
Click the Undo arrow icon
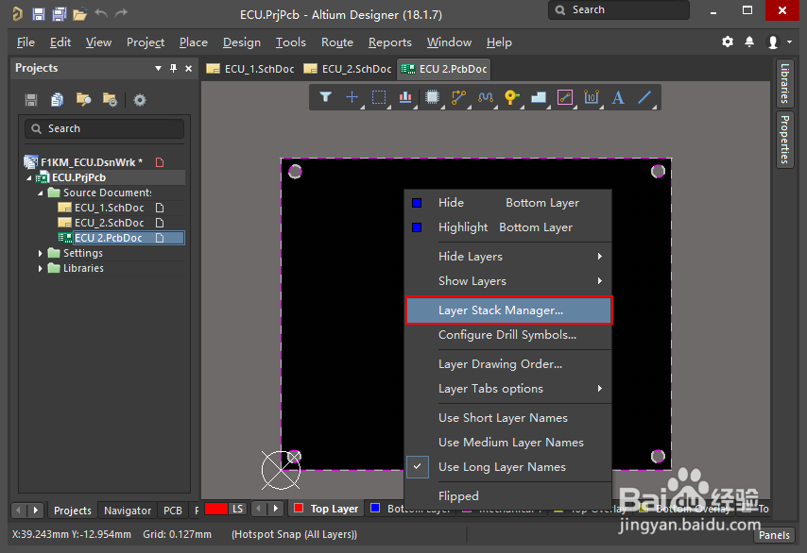(x=101, y=13)
